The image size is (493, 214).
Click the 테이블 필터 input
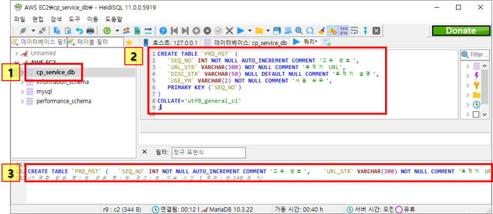(x=95, y=42)
